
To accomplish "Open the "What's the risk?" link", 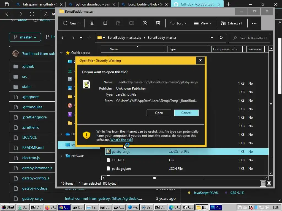I will (121, 140).
